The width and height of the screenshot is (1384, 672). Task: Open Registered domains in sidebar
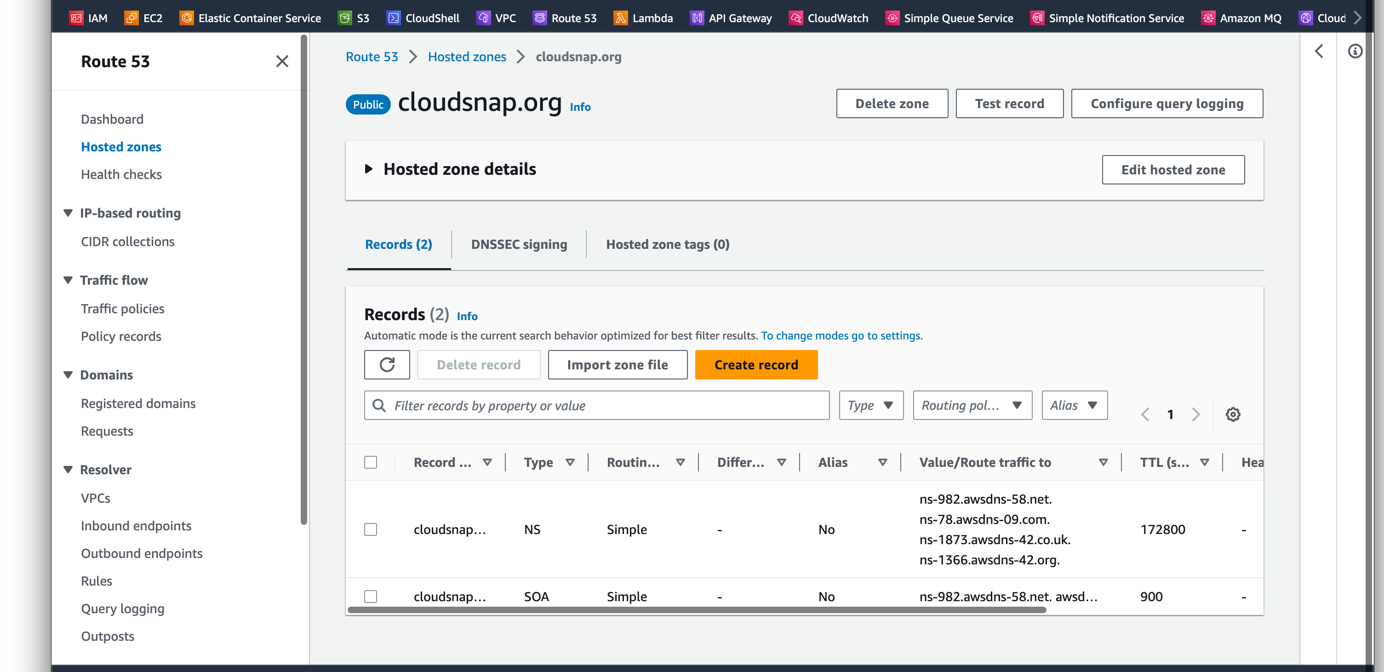coord(138,403)
